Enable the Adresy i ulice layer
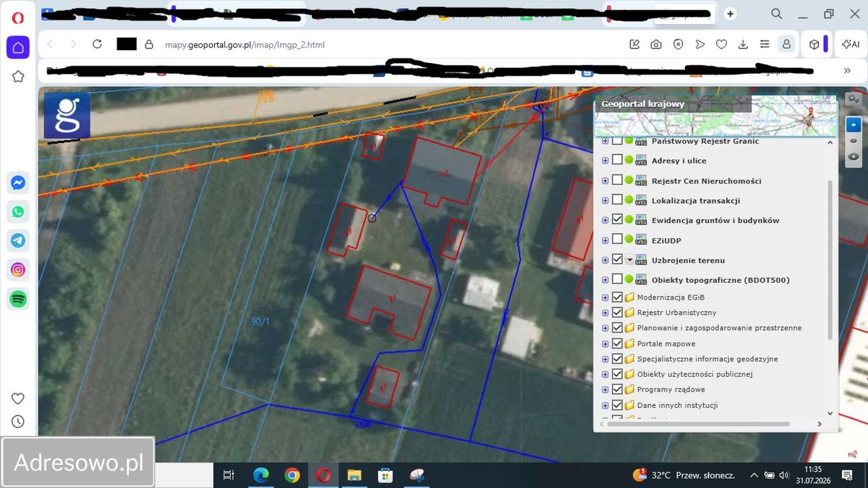Viewport: 868px width, 488px height. tap(617, 161)
